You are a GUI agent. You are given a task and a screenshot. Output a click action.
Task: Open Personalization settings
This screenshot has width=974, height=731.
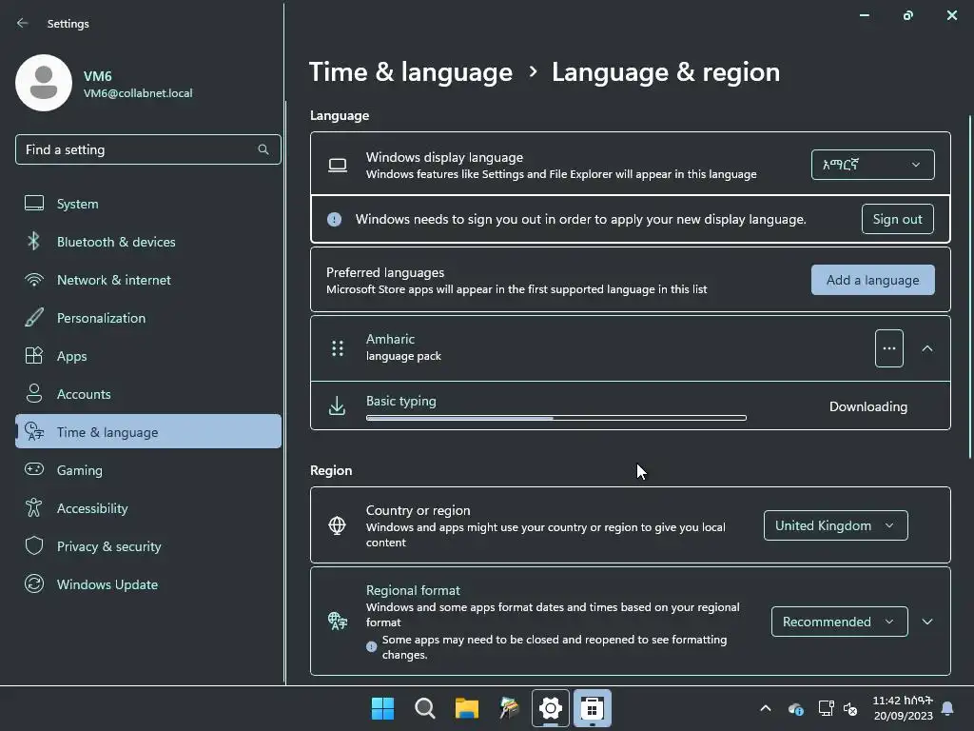147,318
